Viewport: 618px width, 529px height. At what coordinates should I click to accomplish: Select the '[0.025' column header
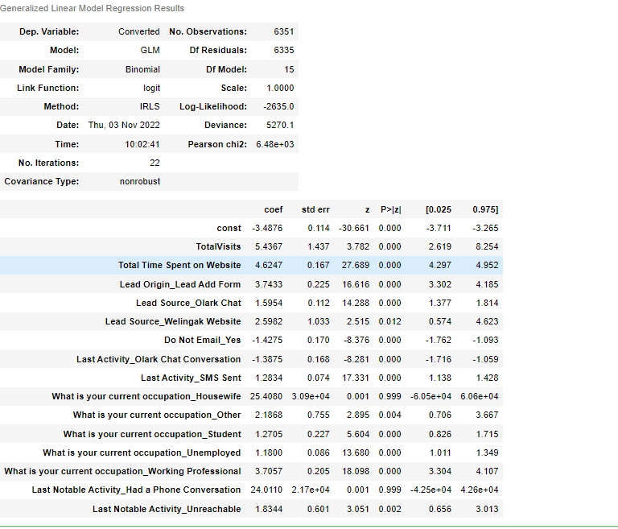[x=439, y=209]
